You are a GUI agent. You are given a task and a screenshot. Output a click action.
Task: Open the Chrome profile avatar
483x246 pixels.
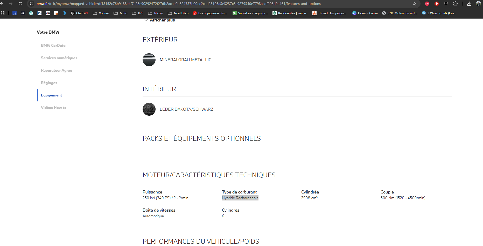coord(479,4)
